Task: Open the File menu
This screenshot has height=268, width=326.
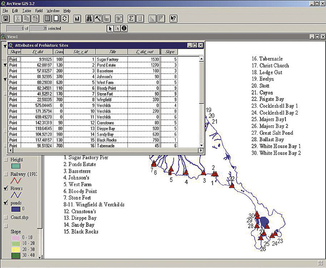Action: tap(5, 11)
